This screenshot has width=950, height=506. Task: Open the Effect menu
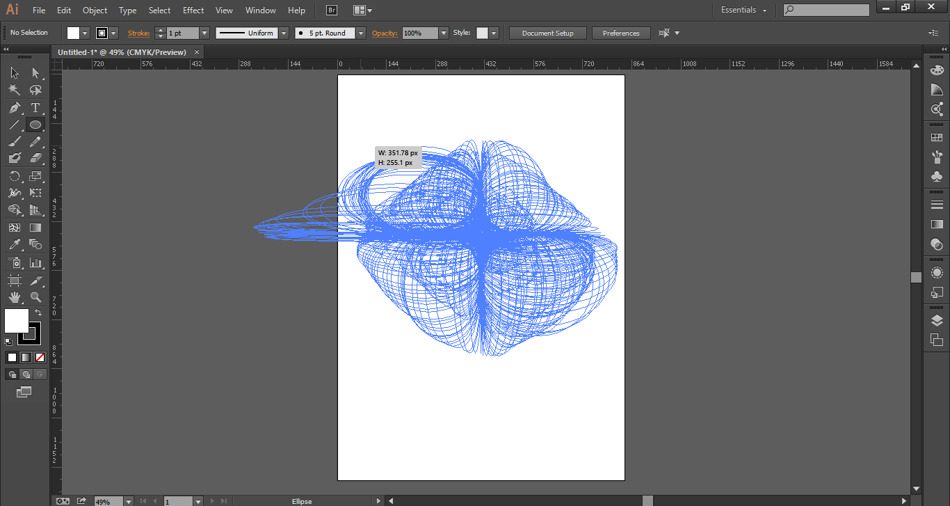193,10
